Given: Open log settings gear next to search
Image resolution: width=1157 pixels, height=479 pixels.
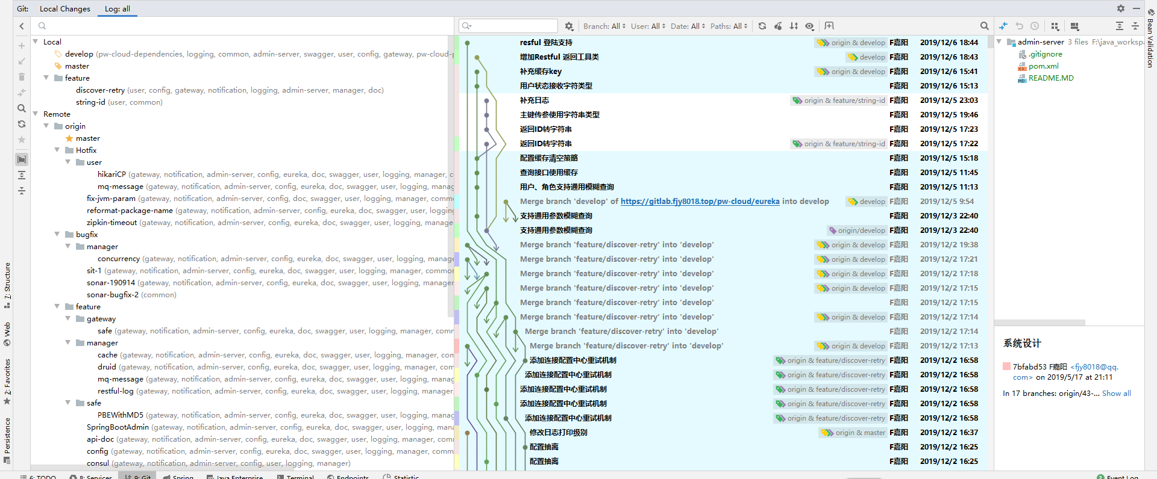Looking at the screenshot, I should point(569,26).
